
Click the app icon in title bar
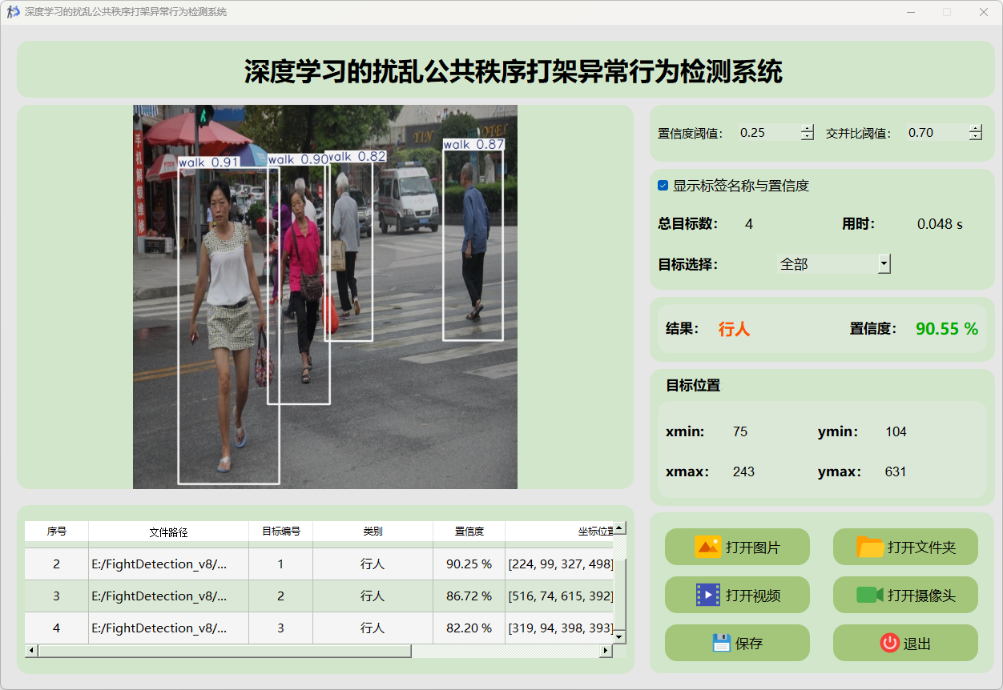pos(13,12)
